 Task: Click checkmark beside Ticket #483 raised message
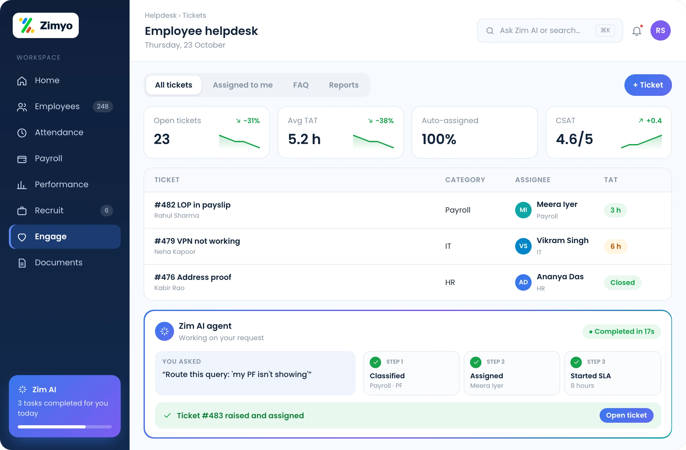click(167, 415)
